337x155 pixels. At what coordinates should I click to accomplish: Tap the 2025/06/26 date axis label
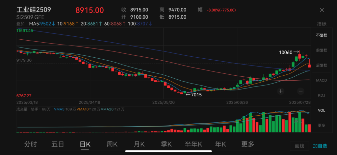[x=237, y=102]
